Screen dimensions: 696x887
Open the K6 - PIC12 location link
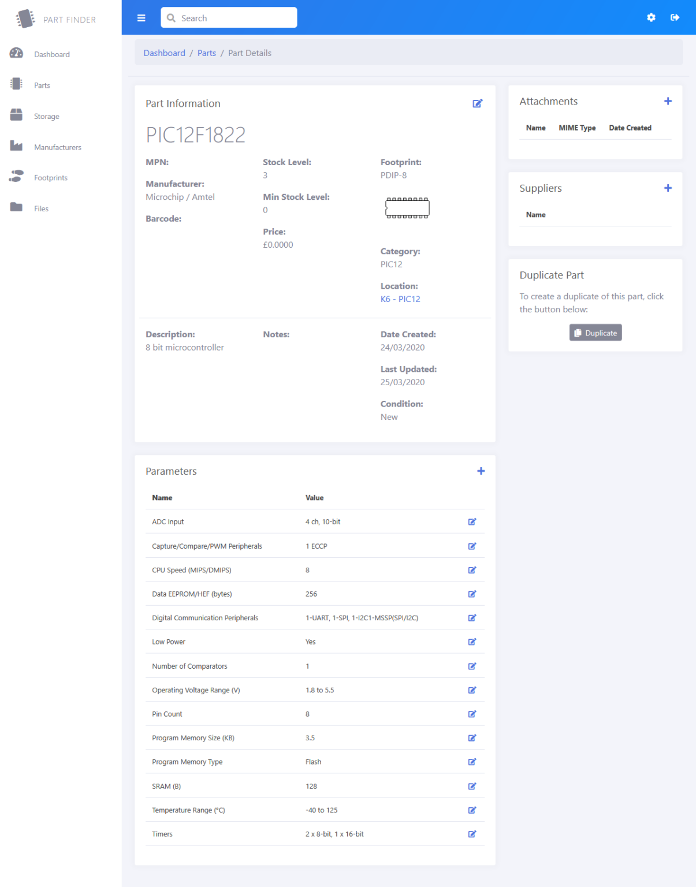[400, 299]
